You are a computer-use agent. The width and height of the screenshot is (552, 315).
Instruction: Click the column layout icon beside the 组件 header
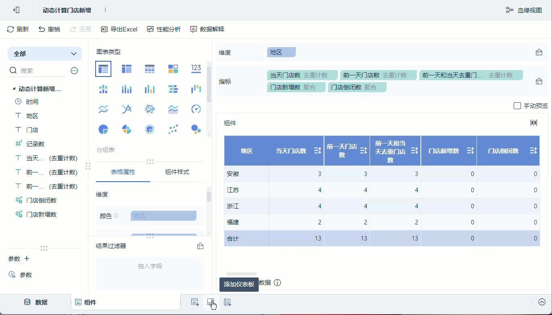(534, 123)
